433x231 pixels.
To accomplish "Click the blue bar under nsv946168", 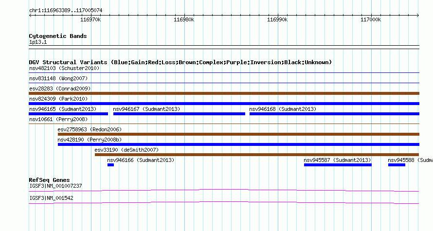I will coord(334,114).
